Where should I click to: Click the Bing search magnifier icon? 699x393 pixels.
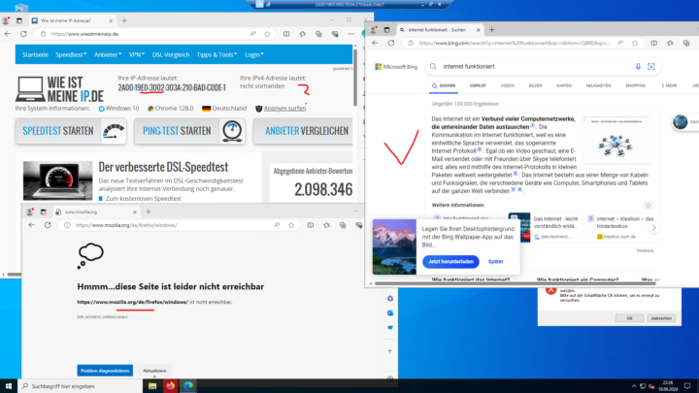click(433, 66)
